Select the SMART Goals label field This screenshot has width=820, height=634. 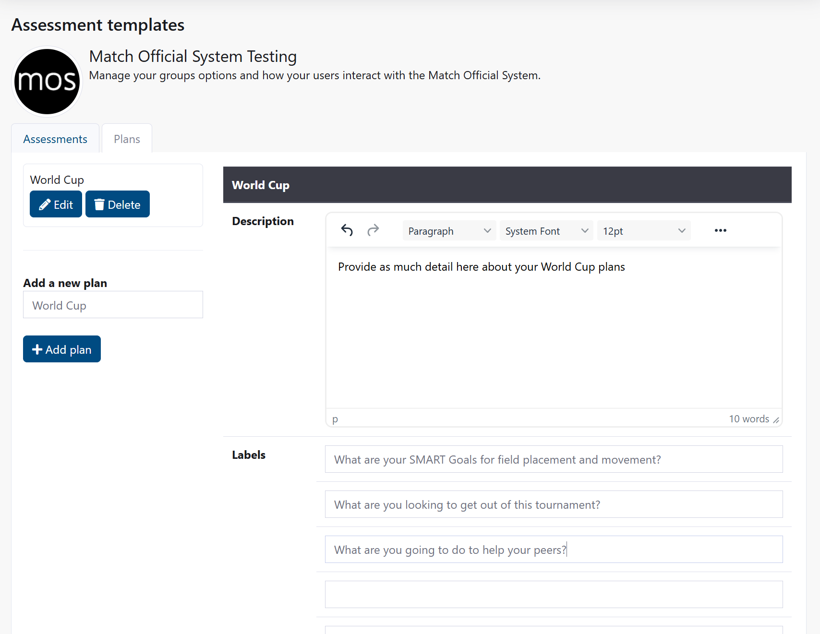click(x=553, y=459)
